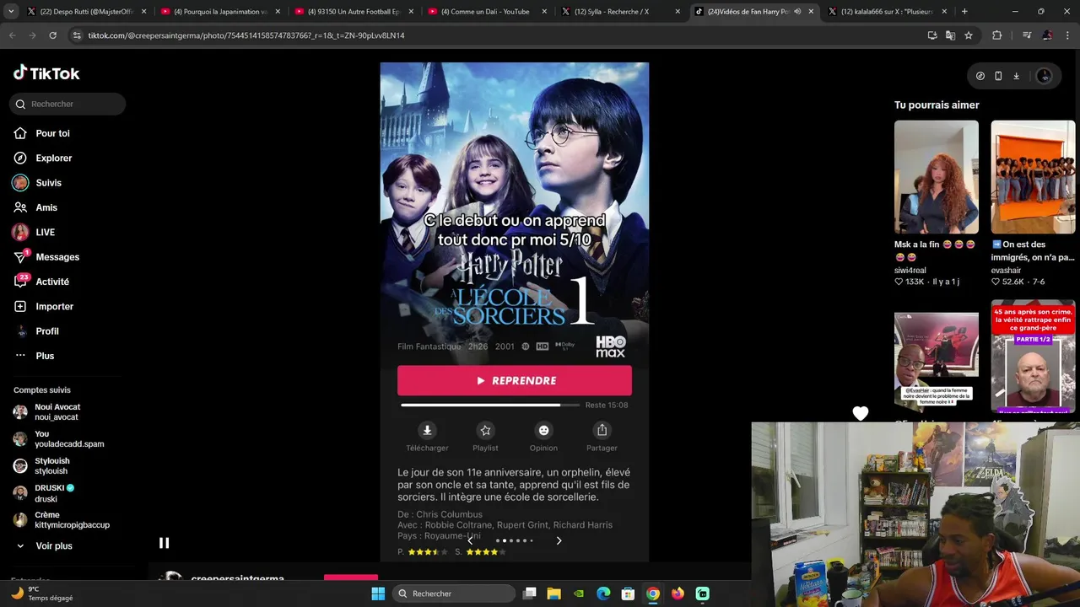The width and height of the screenshot is (1080, 607).
Task: Click the download app icon in top pill
Action: coord(1016,76)
